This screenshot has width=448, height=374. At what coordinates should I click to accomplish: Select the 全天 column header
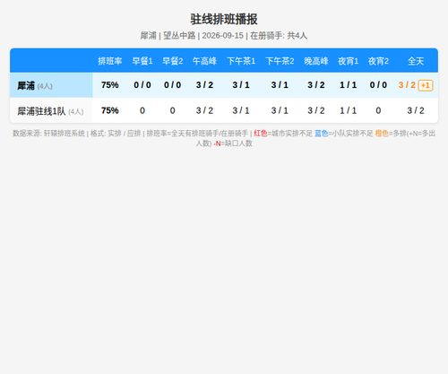416,61
